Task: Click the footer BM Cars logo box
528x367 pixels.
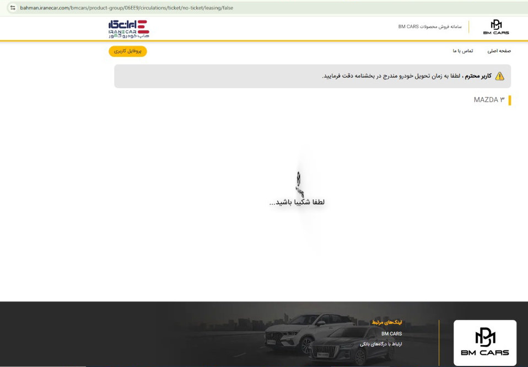Action: point(485,343)
